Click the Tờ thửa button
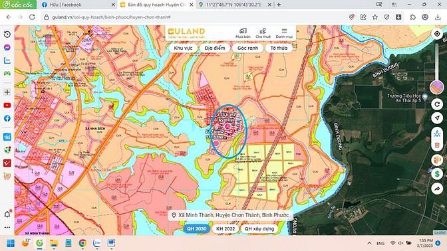447x251 pixels. [279, 48]
